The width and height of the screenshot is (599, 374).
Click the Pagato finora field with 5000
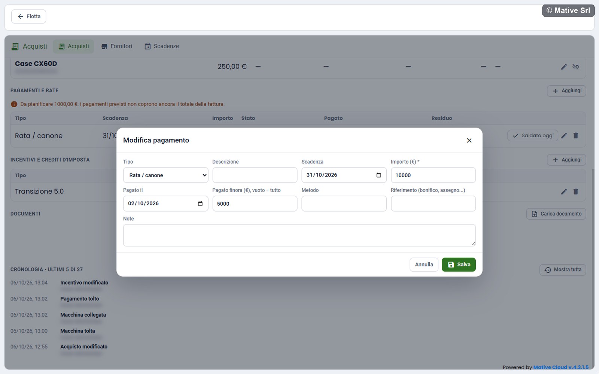point(255,203)
